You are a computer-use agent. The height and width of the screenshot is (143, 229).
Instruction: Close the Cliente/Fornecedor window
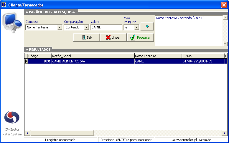click(x=224, y=5)
